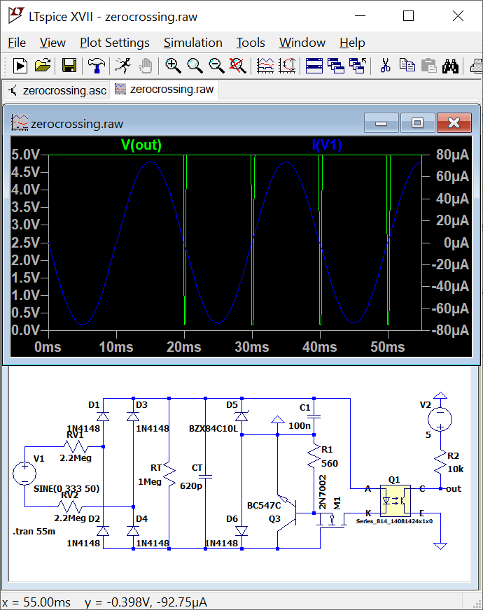Click resistor RT 1Meg value
Image resolution: width=483 pixels, height=610 pixels.
[x=150, y=481]
